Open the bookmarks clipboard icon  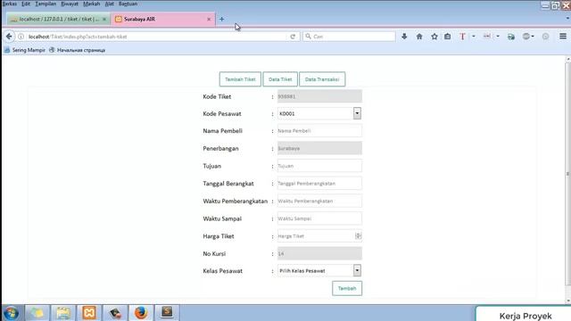click(x=448, y=37)
